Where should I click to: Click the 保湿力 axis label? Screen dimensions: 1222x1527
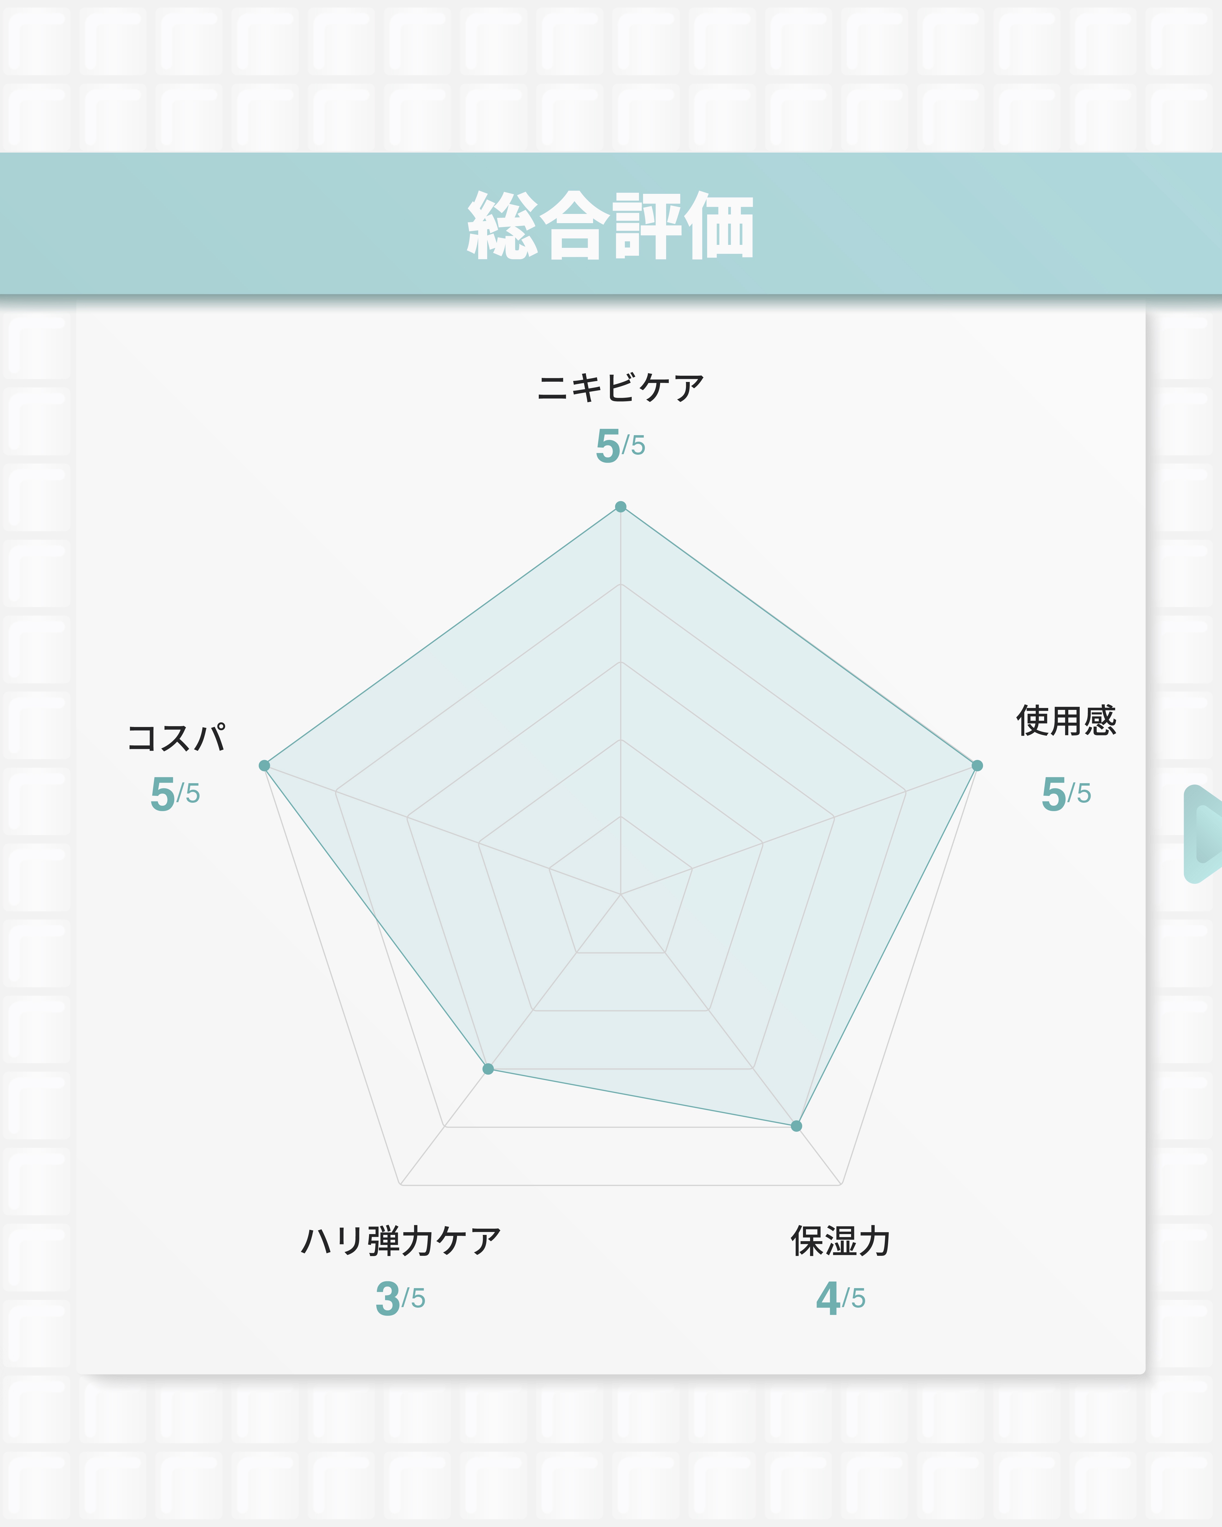tap(841, 1242)
